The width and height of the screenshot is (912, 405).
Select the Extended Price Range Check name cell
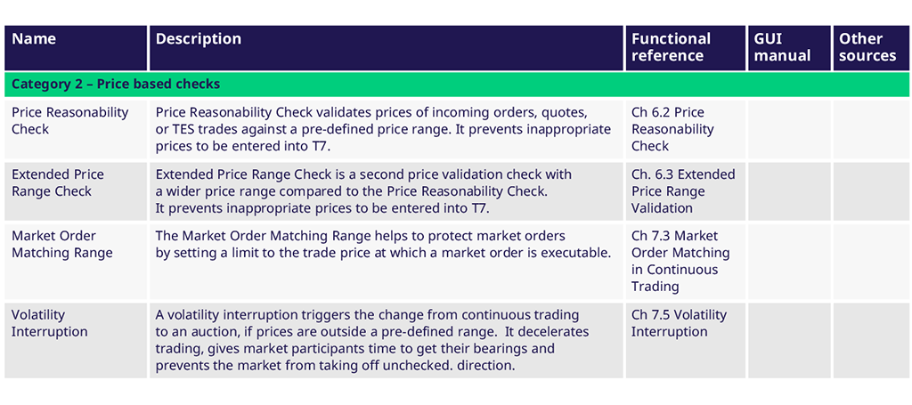point(58,182)
